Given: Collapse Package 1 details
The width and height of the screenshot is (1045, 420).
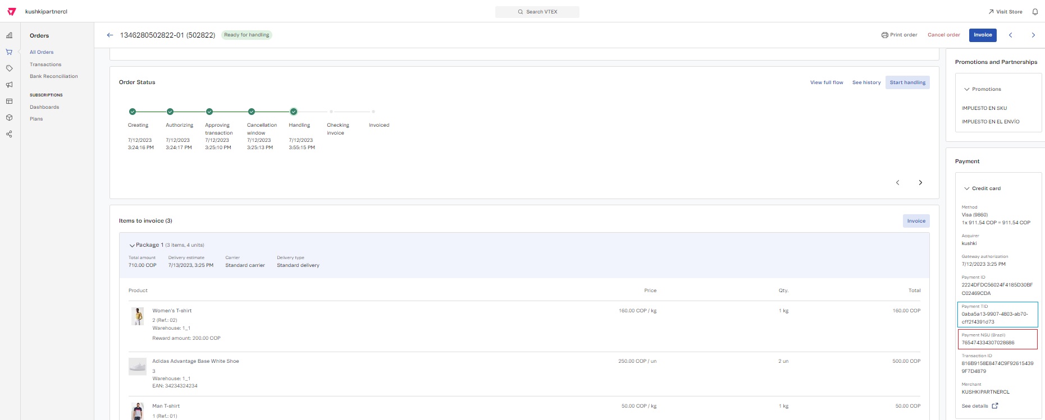Looking at the screenshot, I should pos(132,245).
